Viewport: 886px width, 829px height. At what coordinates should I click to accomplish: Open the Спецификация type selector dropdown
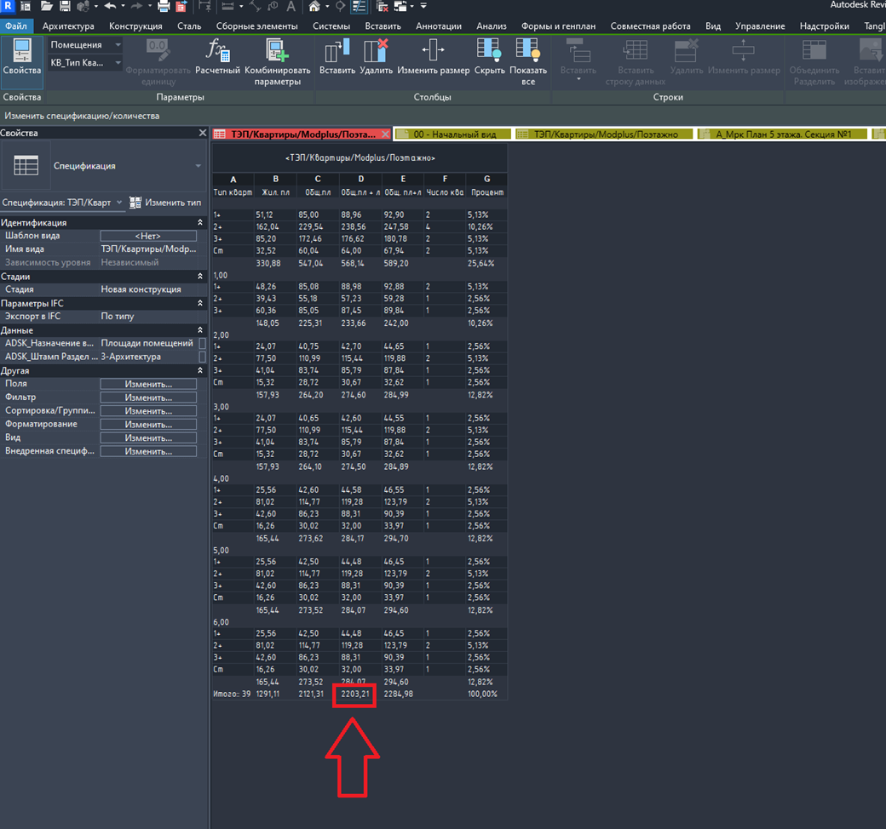coord(198,165)
